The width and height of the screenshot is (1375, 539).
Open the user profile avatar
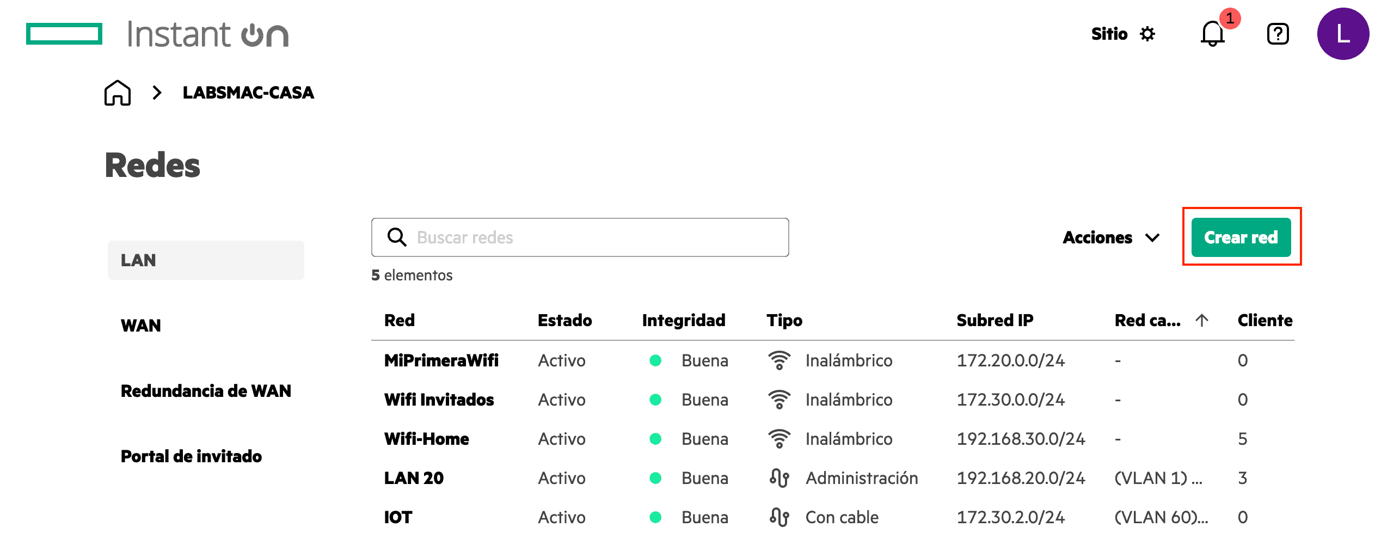pos(1342,34)
